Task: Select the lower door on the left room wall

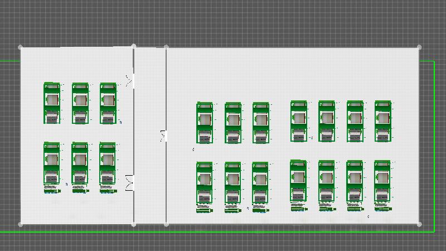Action: point(130,182)
